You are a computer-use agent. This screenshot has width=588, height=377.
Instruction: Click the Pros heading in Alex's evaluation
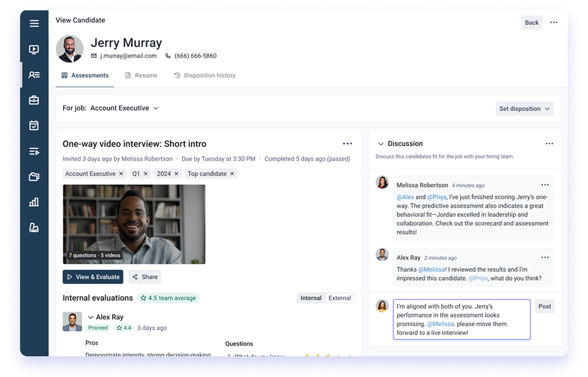point(91,343)
